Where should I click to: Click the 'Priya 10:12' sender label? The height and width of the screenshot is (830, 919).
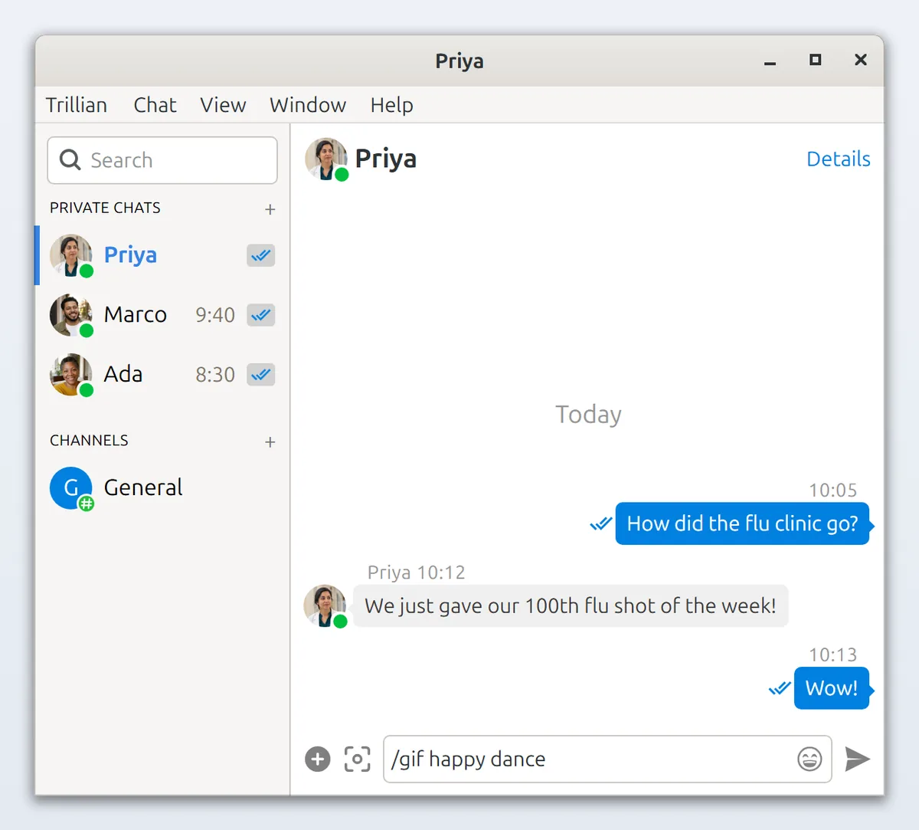point(416,572)
